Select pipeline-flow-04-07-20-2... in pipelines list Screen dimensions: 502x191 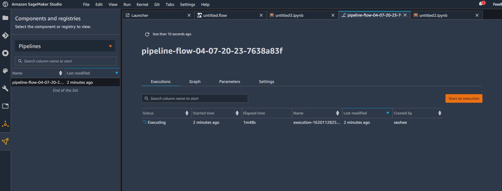tap(65, 82)
